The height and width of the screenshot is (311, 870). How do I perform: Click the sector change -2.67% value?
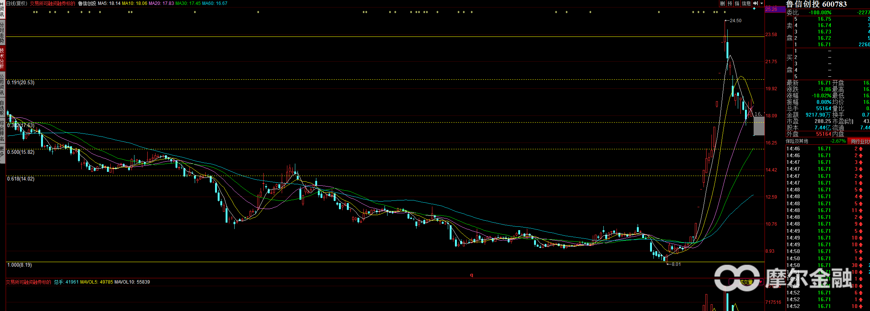point(838,141)
